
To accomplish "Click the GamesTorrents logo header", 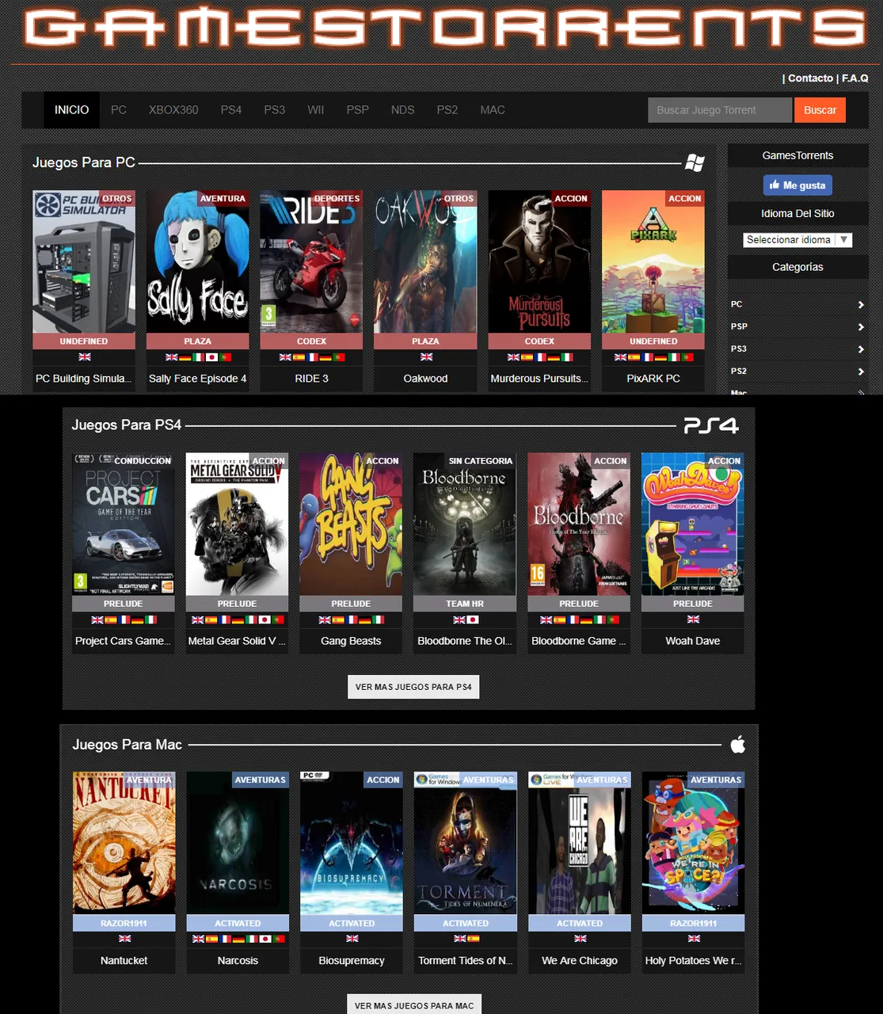I will 444,27.
